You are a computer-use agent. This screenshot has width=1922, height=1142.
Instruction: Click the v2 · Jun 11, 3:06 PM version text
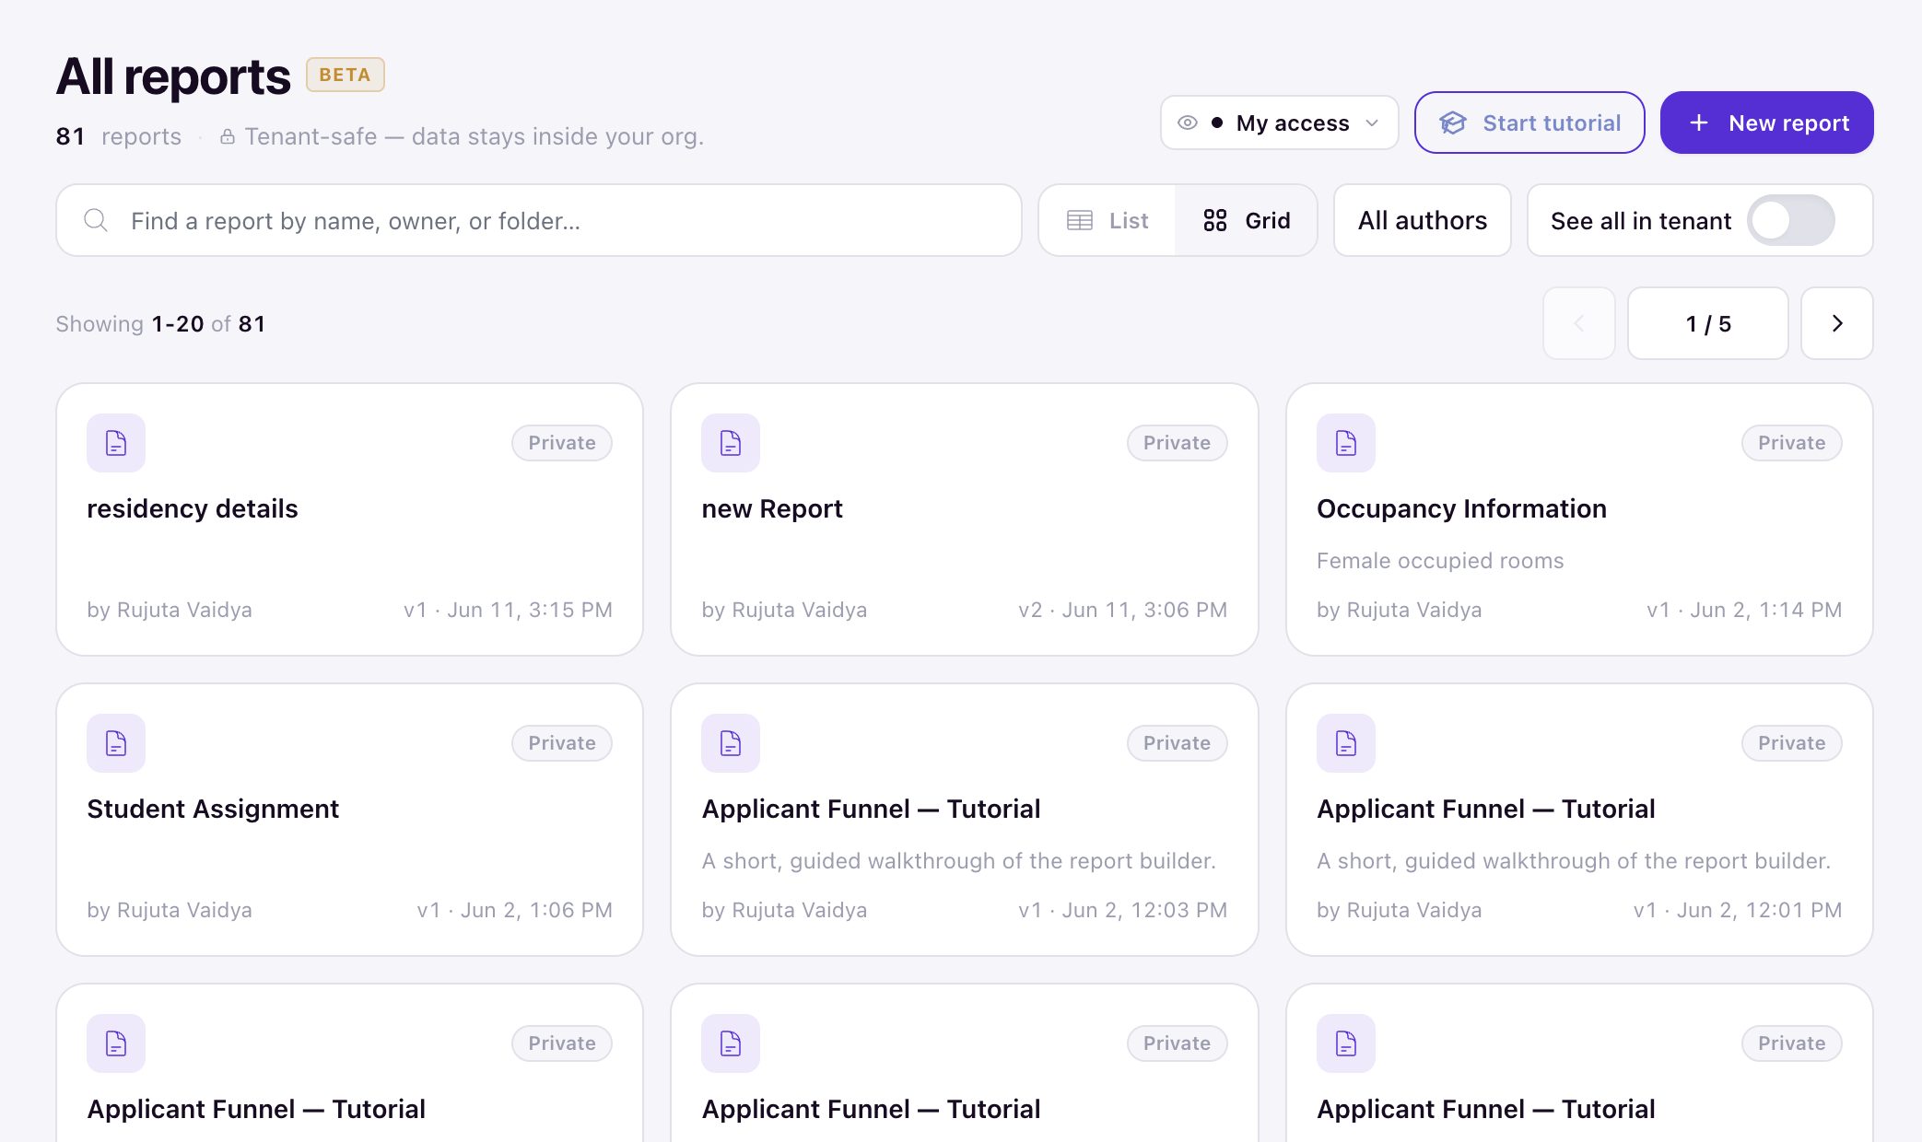(1122, 610)
